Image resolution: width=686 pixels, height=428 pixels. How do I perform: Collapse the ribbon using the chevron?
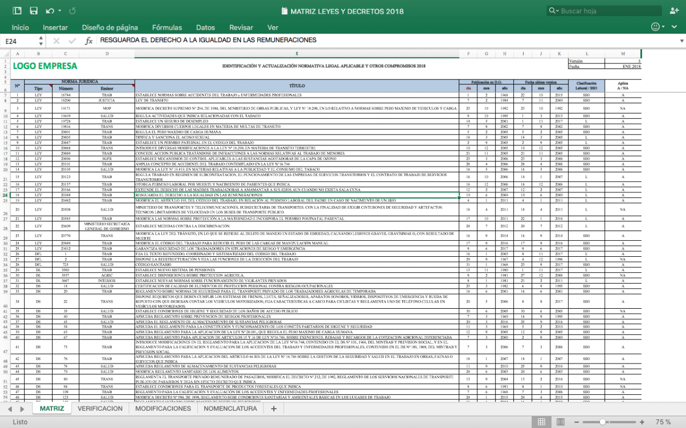tap(675, 27)
